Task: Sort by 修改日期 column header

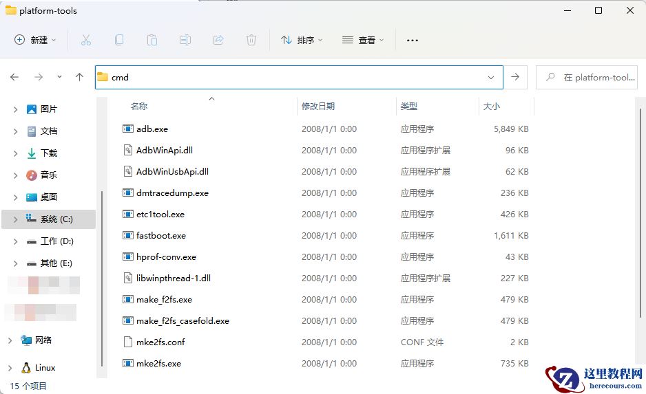Action: click(318, 106)
